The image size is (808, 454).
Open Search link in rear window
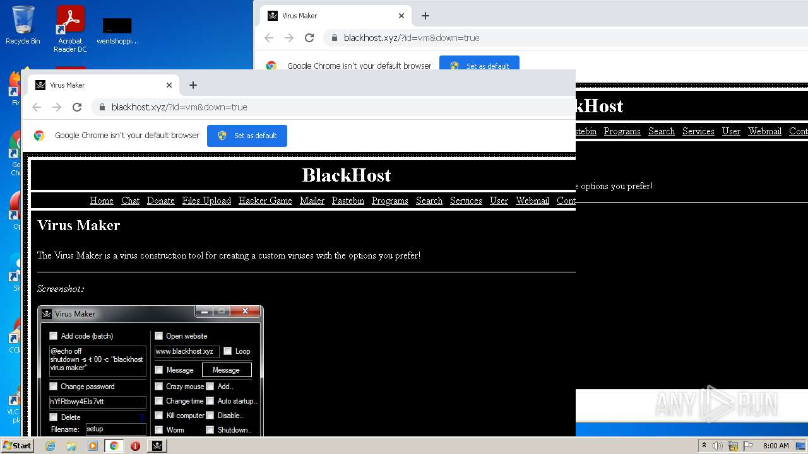[x=662, y=131]
